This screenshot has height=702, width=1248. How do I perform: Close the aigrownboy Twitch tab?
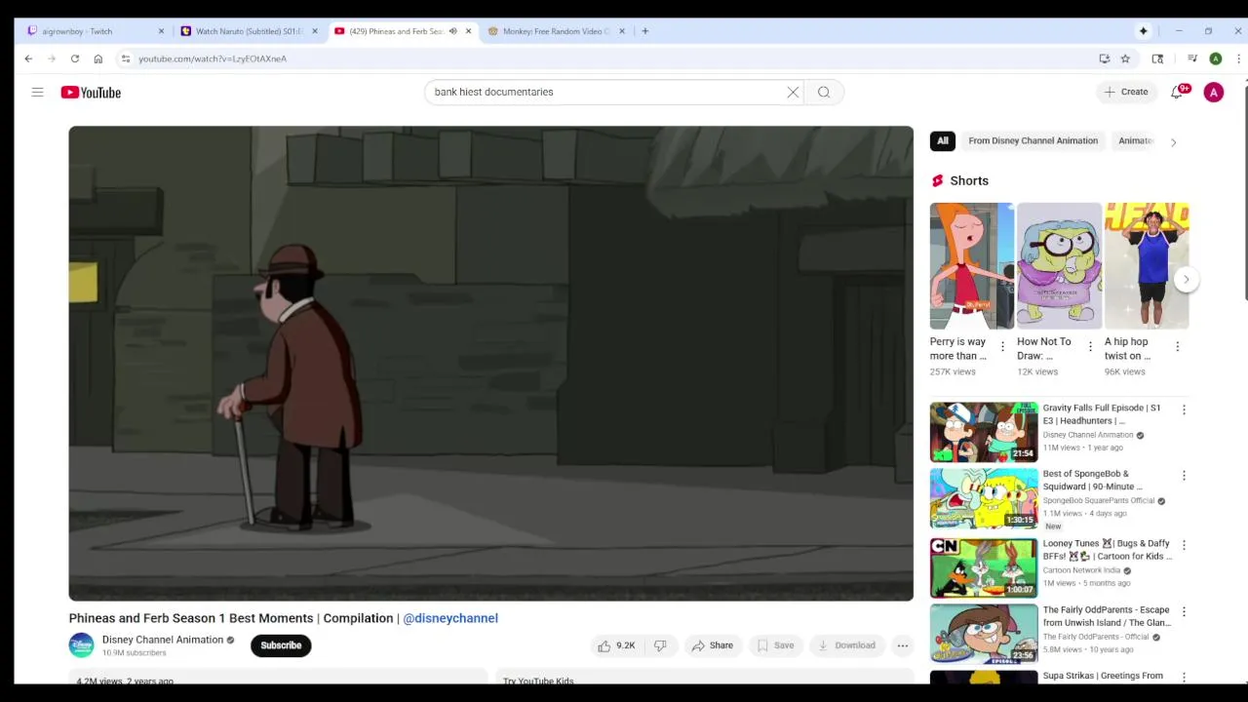click(161, 31)
